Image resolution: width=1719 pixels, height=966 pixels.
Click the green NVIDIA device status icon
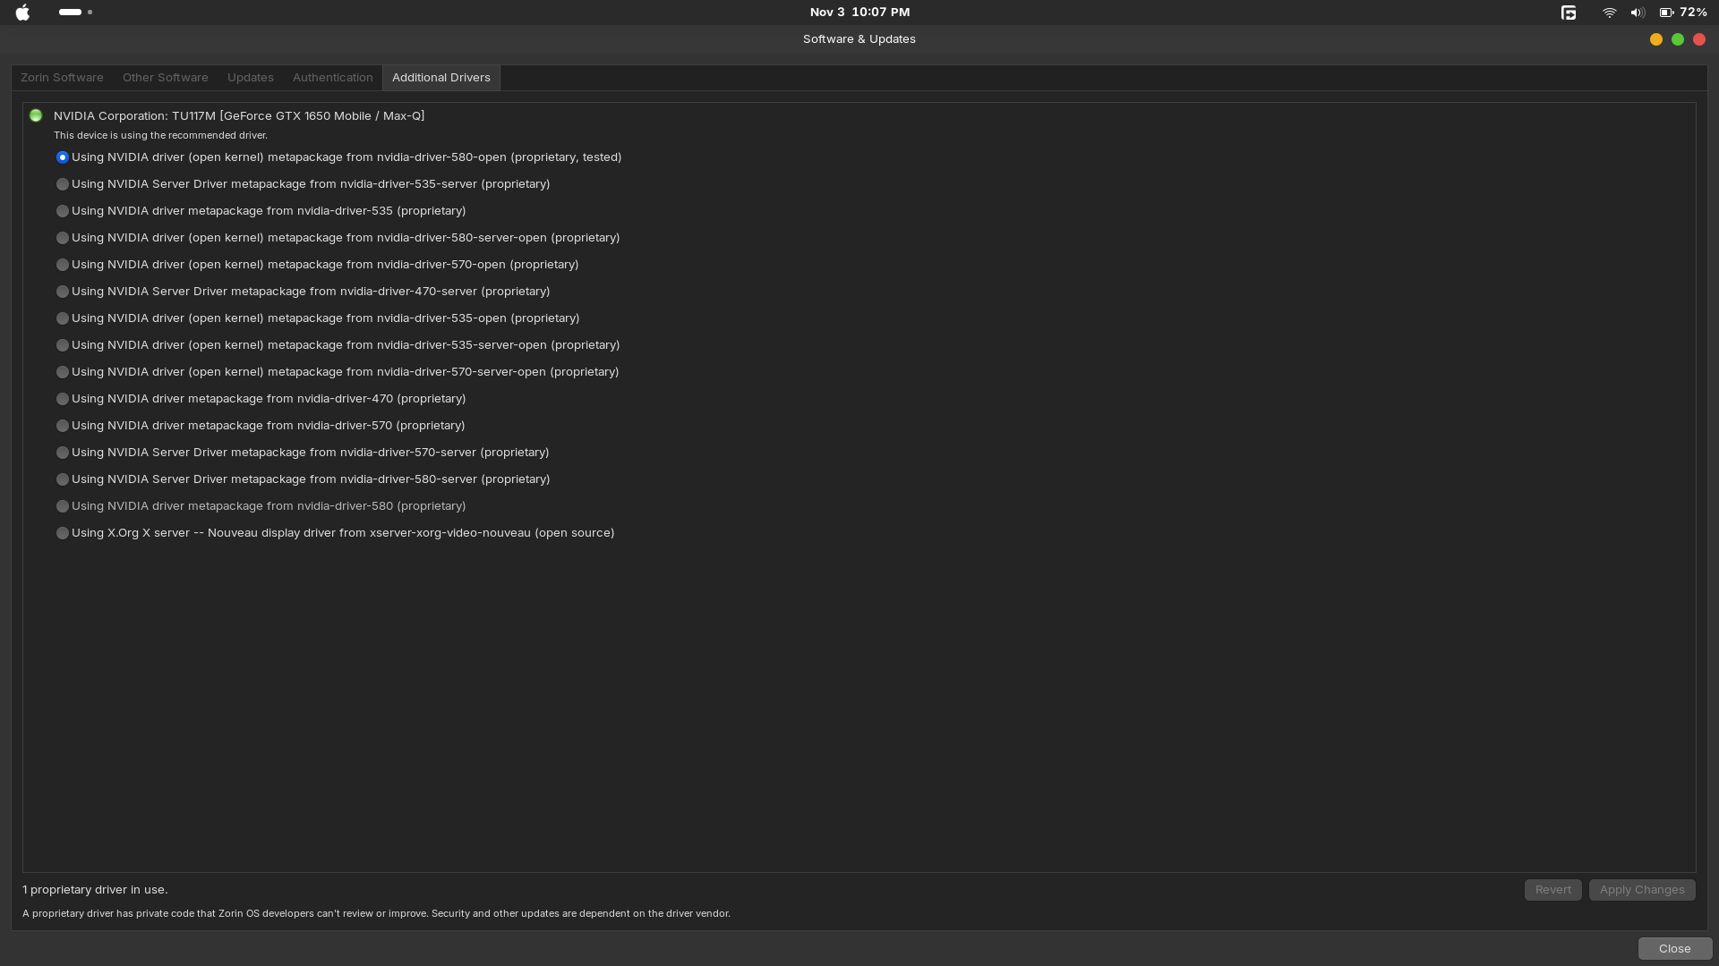36,115
